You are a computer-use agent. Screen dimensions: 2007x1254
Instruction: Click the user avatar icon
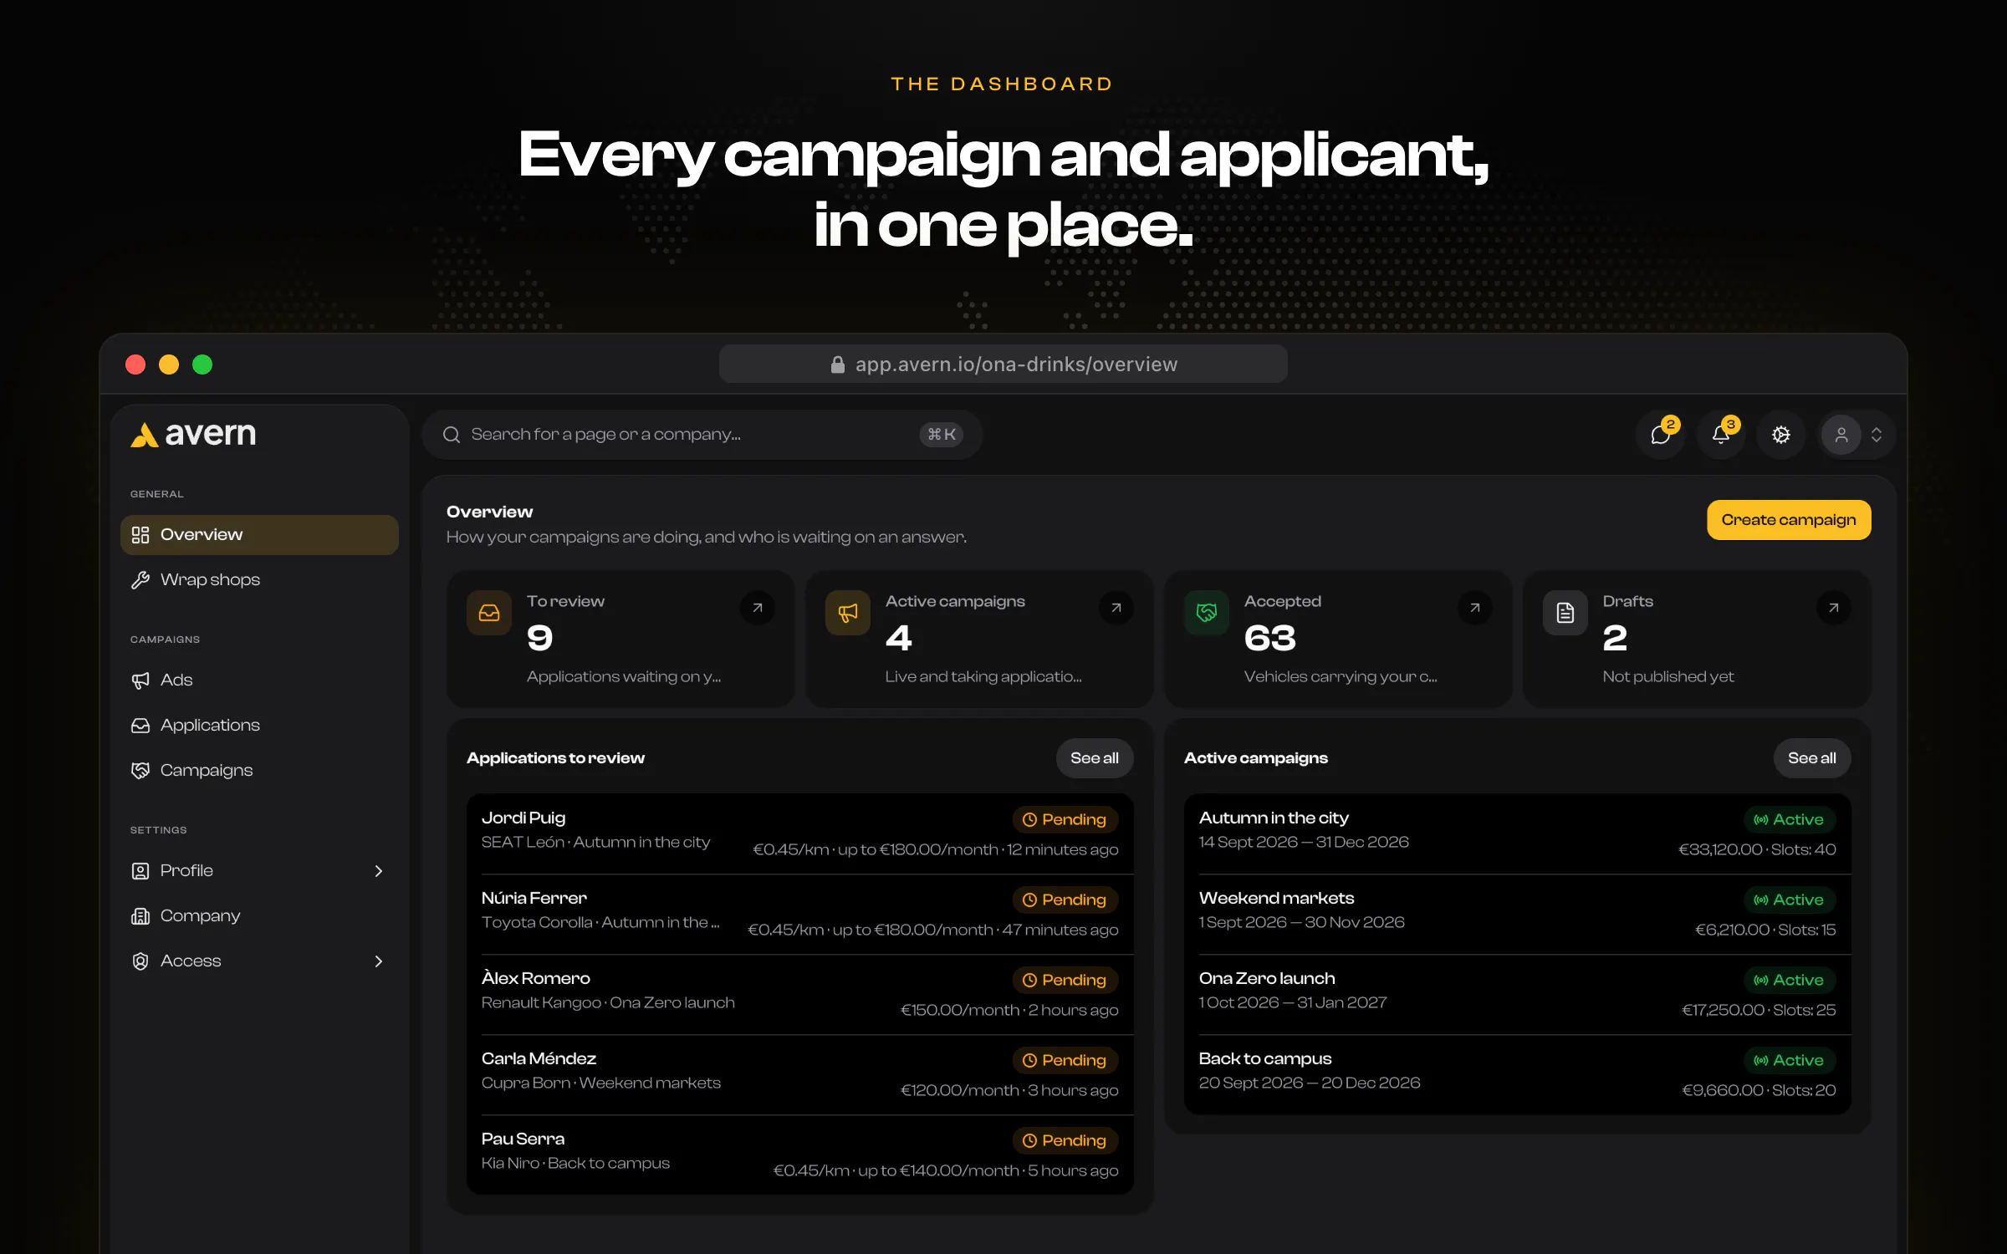click(1841, 435)
